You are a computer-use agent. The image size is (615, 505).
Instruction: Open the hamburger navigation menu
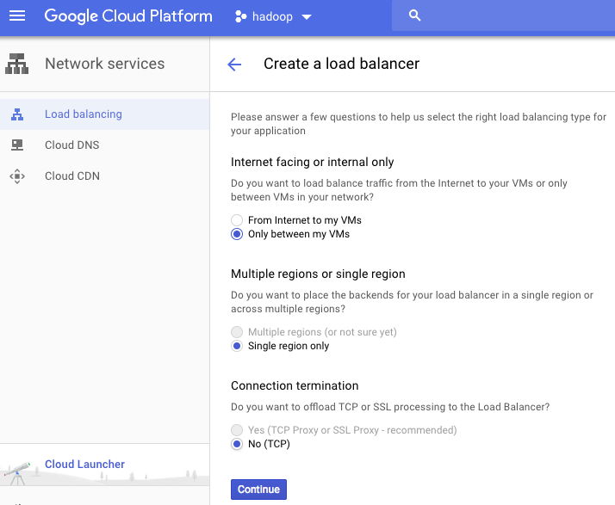coord(17,16)
